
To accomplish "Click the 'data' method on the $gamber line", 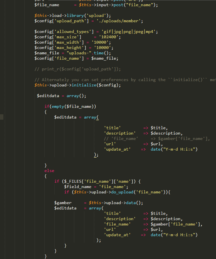I will (x=131, y=203).
